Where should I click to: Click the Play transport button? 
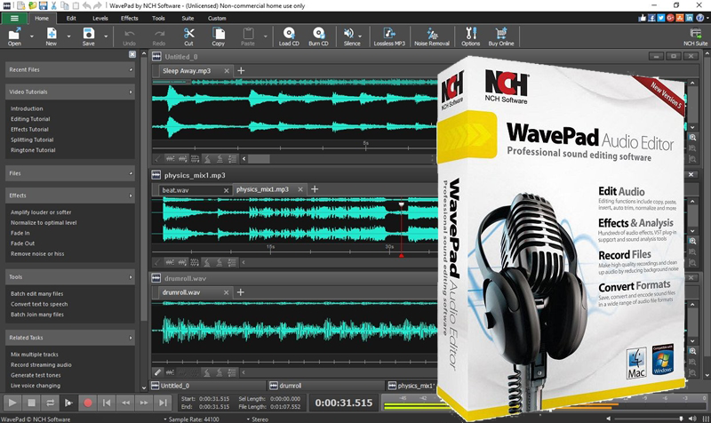12,403
